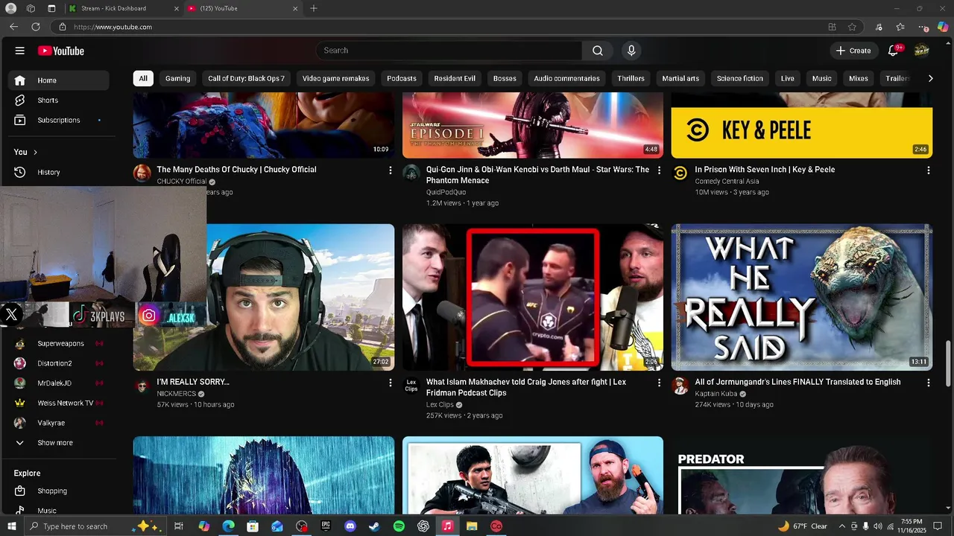
Task: Select the Martial arts chip
Action: [x=680, y=78]
